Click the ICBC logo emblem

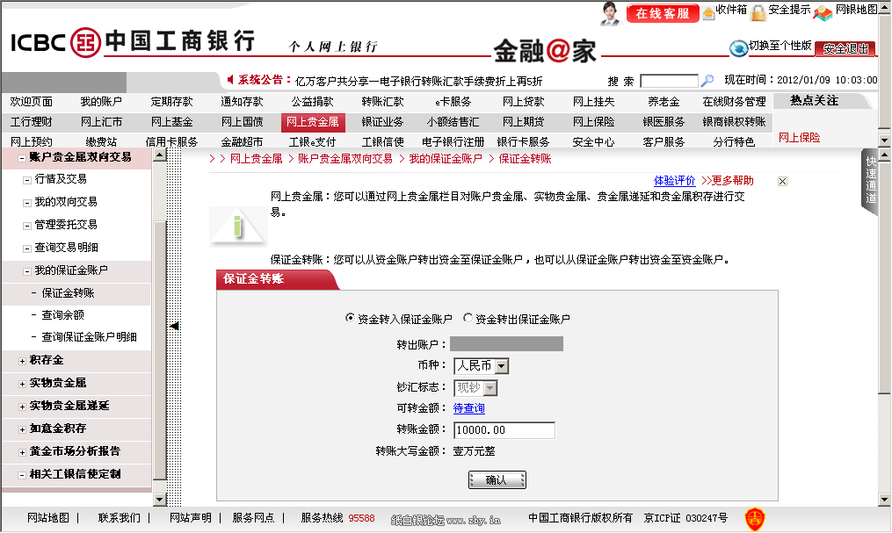tap(85, 42)
